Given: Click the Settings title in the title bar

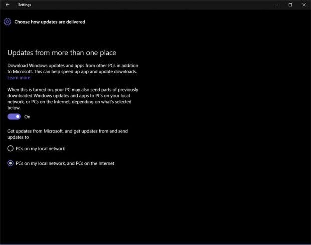Looking at the screenshot, I should 25,5.
